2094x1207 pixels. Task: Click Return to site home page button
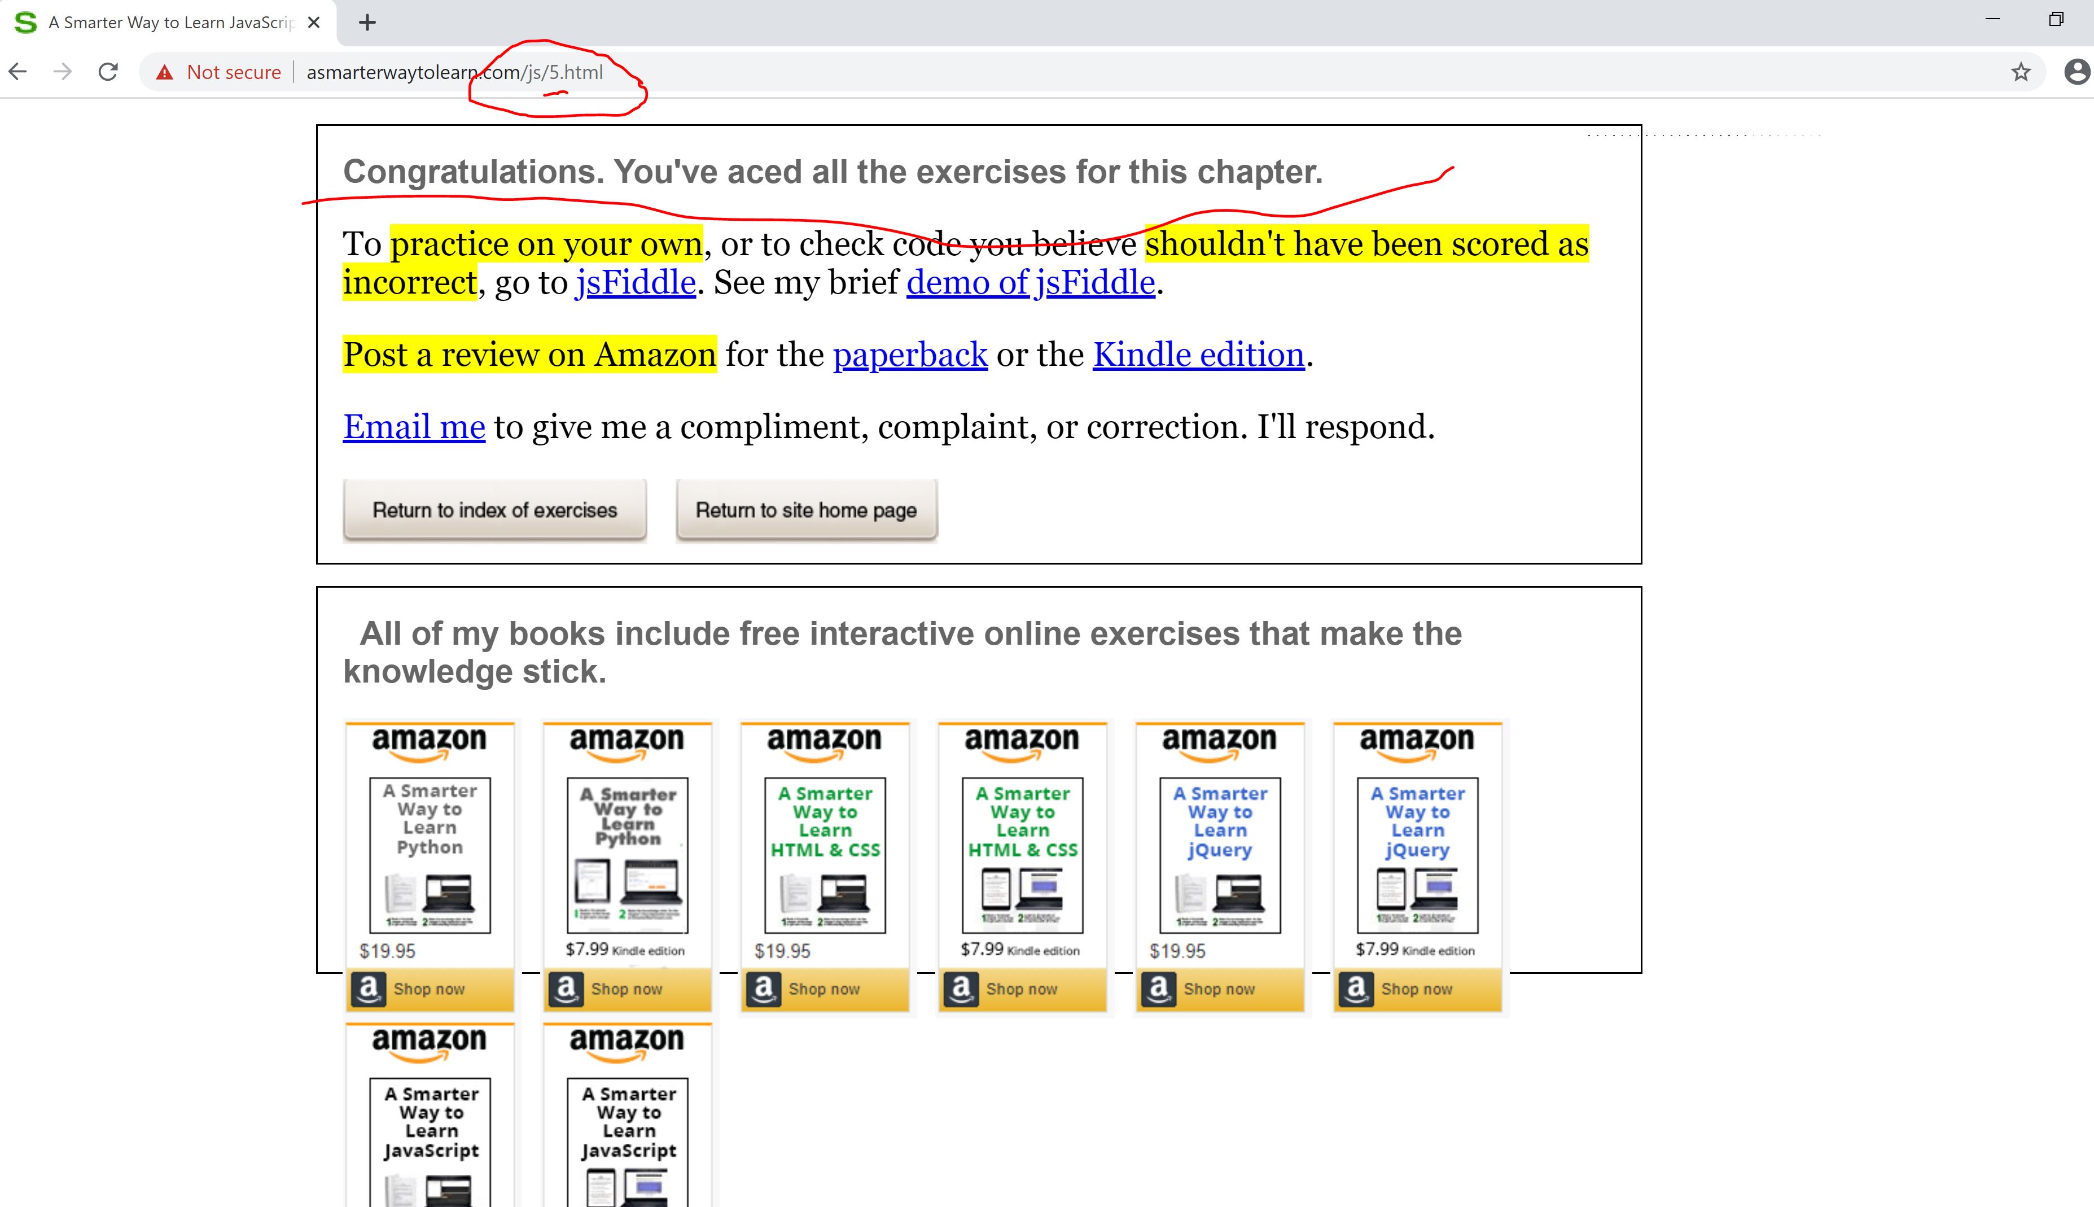807,510
